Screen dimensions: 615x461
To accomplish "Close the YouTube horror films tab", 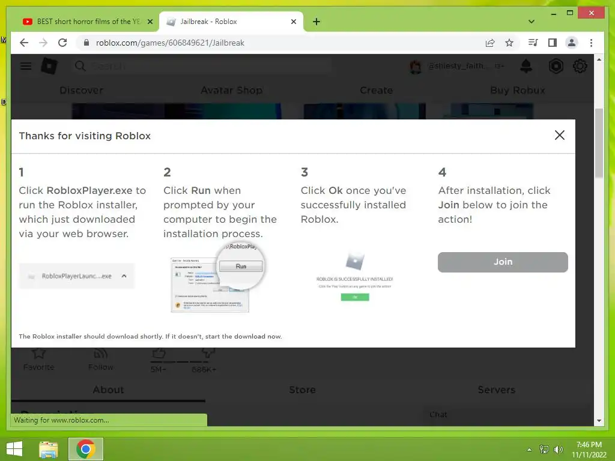I will pyautogui.click(x=150, y=22).
